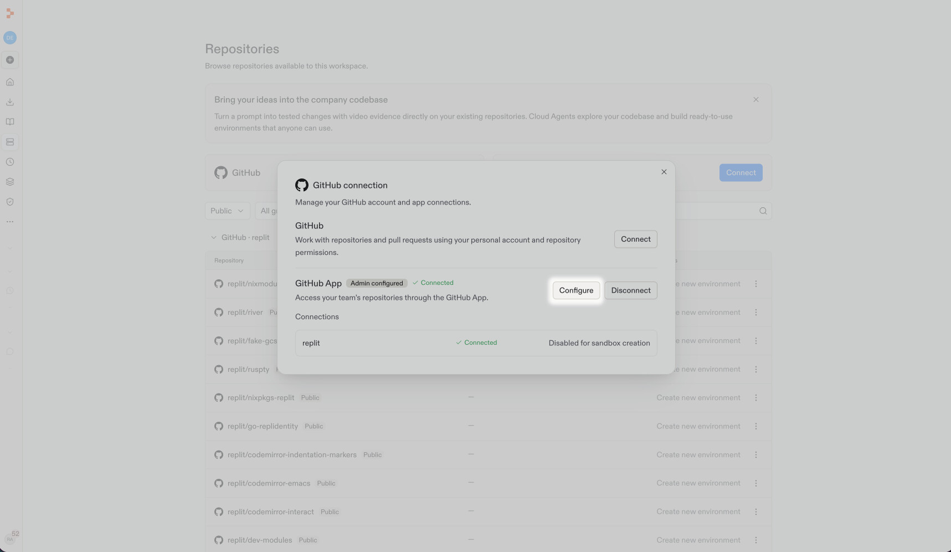This screenshot has height=552, width=951.
Task: Click 'Disabled for sandbox creation' text
Action: pyautogui.click(x=599, y=343)
